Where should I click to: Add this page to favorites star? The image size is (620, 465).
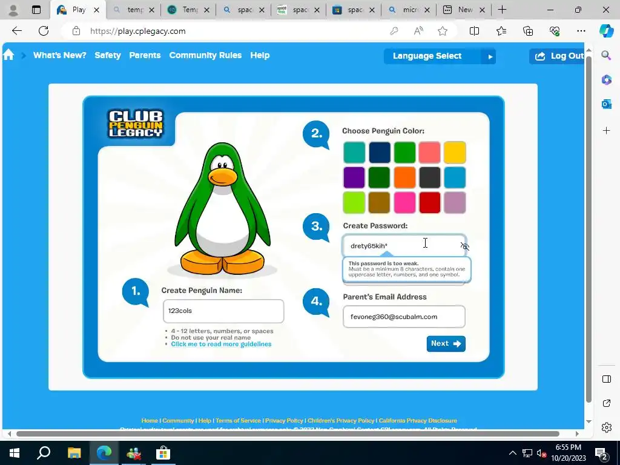coord(443,31)
